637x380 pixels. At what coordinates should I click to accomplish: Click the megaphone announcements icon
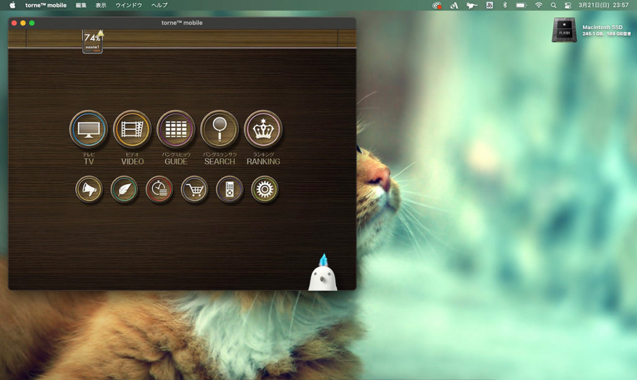pos(88,189)
